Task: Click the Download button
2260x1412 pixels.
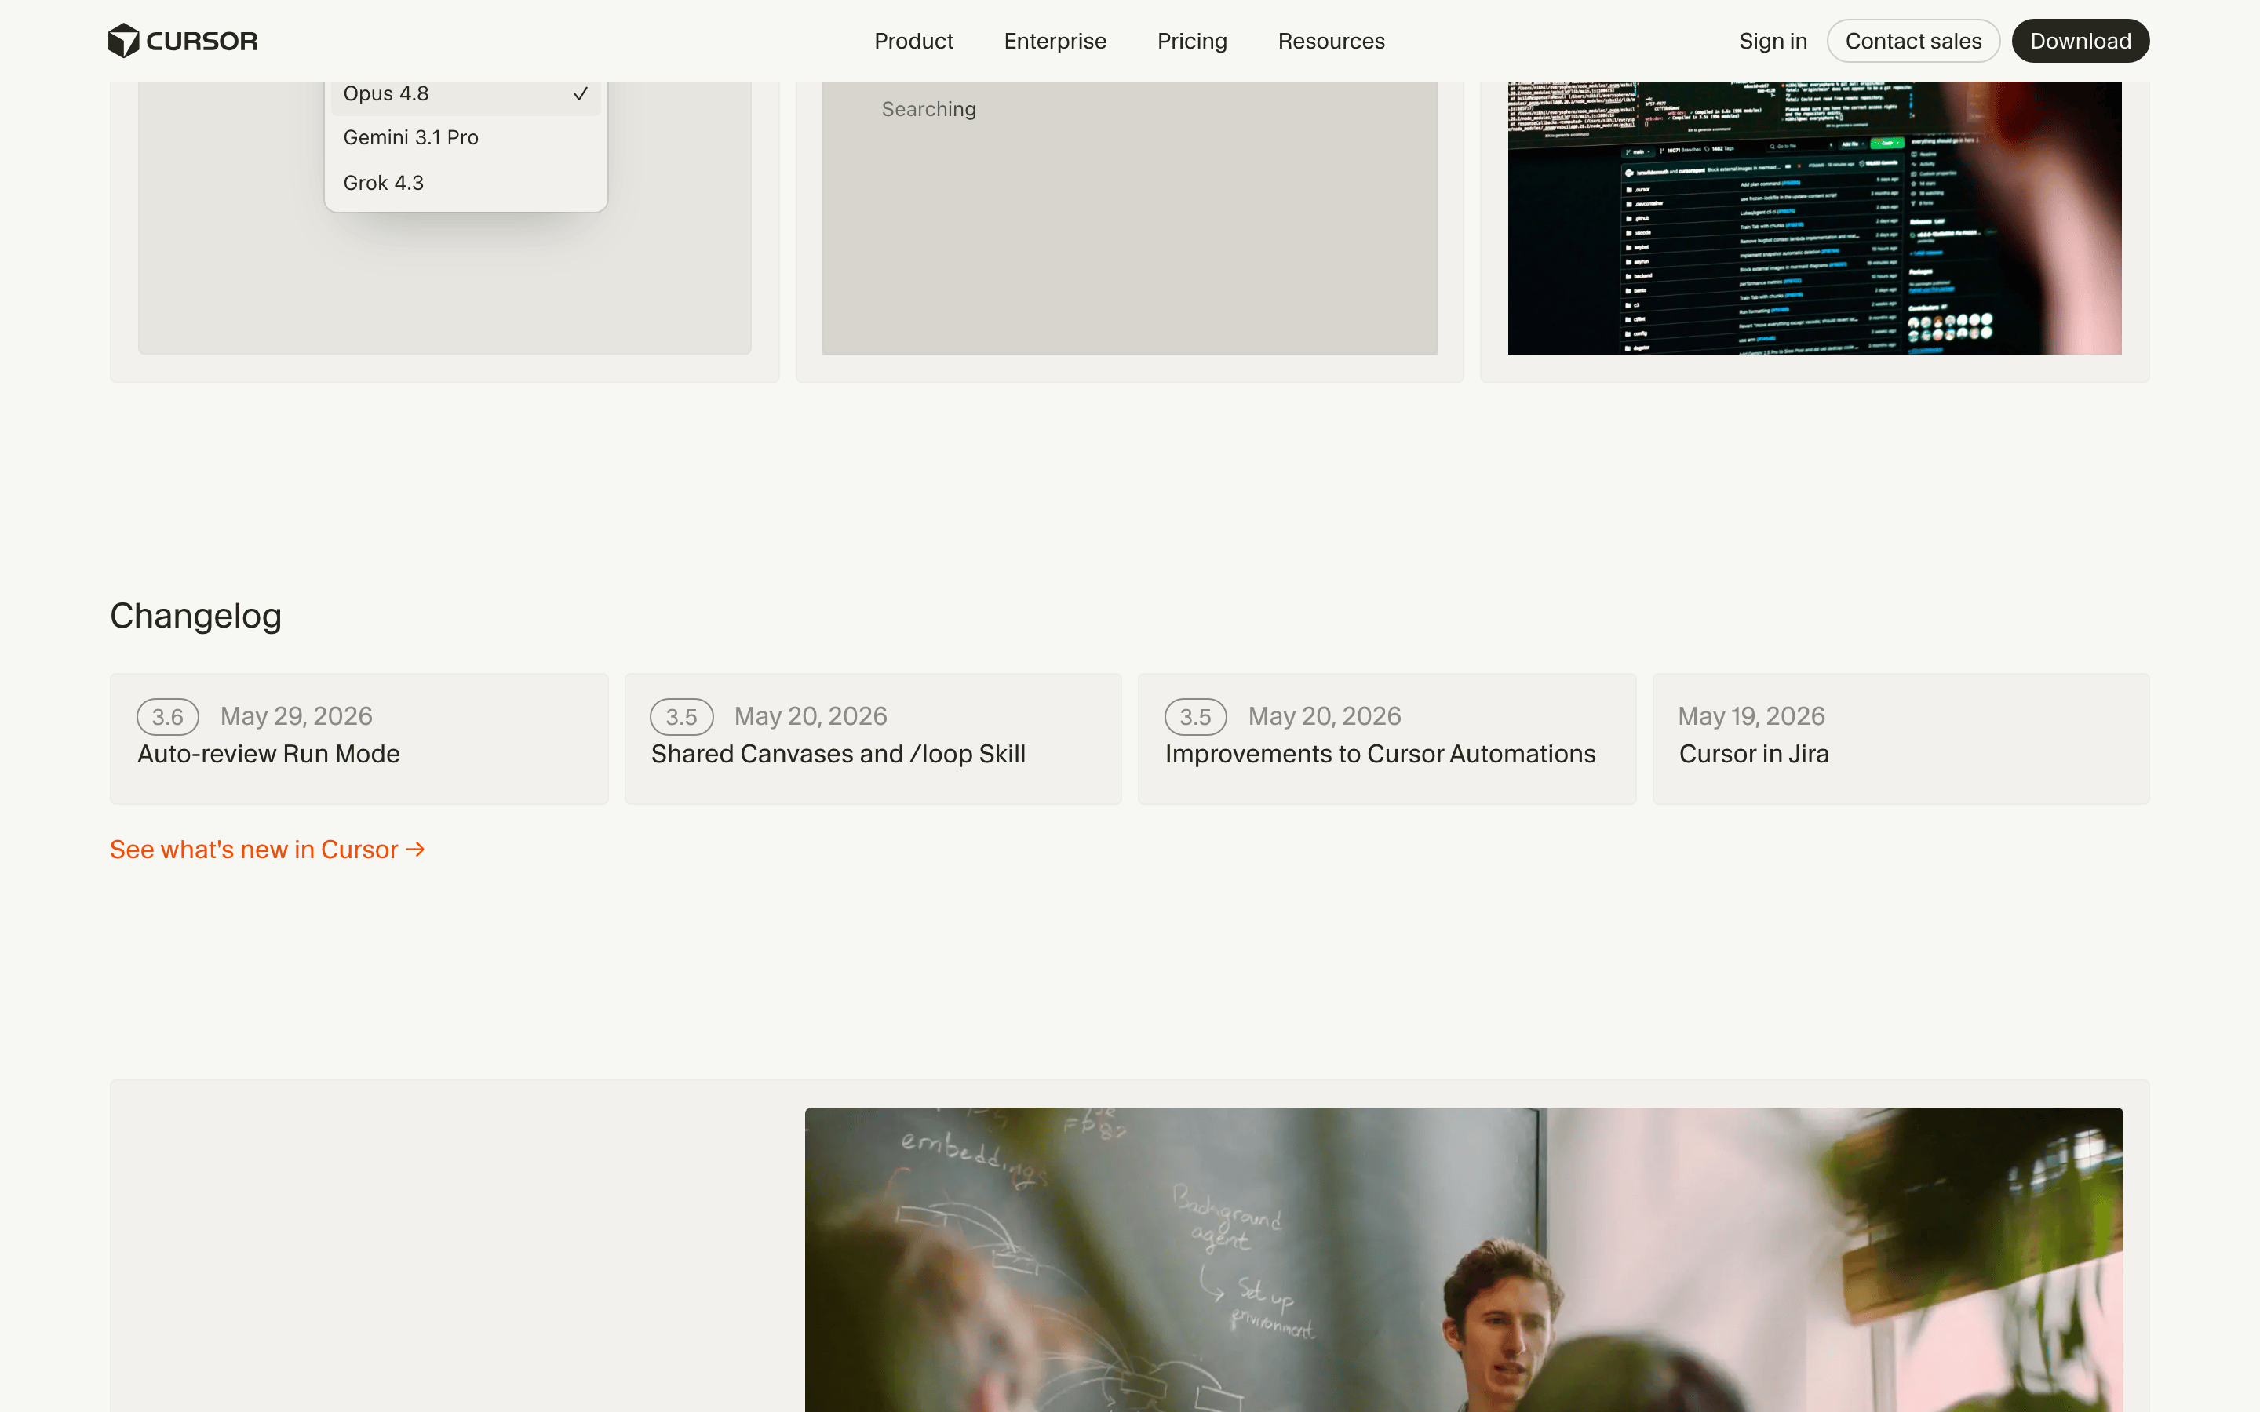Action: coord(2080,41)
